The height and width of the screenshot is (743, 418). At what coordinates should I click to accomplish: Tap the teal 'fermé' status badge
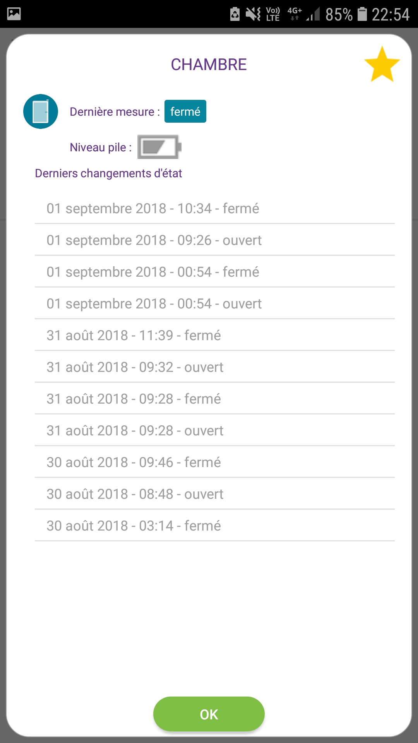[185, 111]
